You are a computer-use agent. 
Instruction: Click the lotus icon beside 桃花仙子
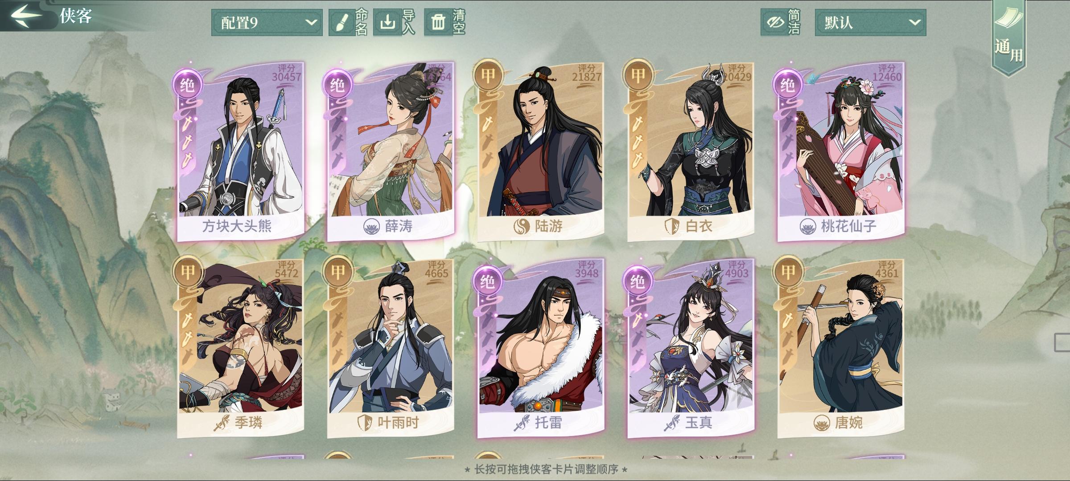point(807,227)
